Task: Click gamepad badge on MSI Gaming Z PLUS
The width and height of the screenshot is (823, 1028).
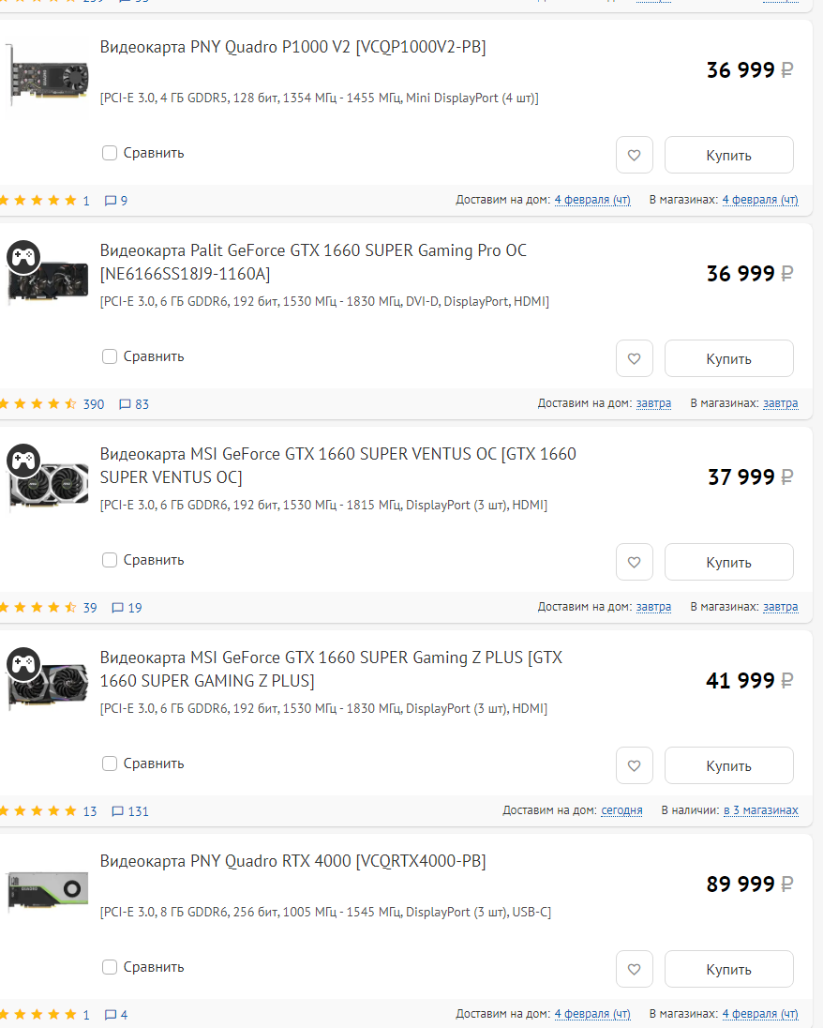Action: 23,664
